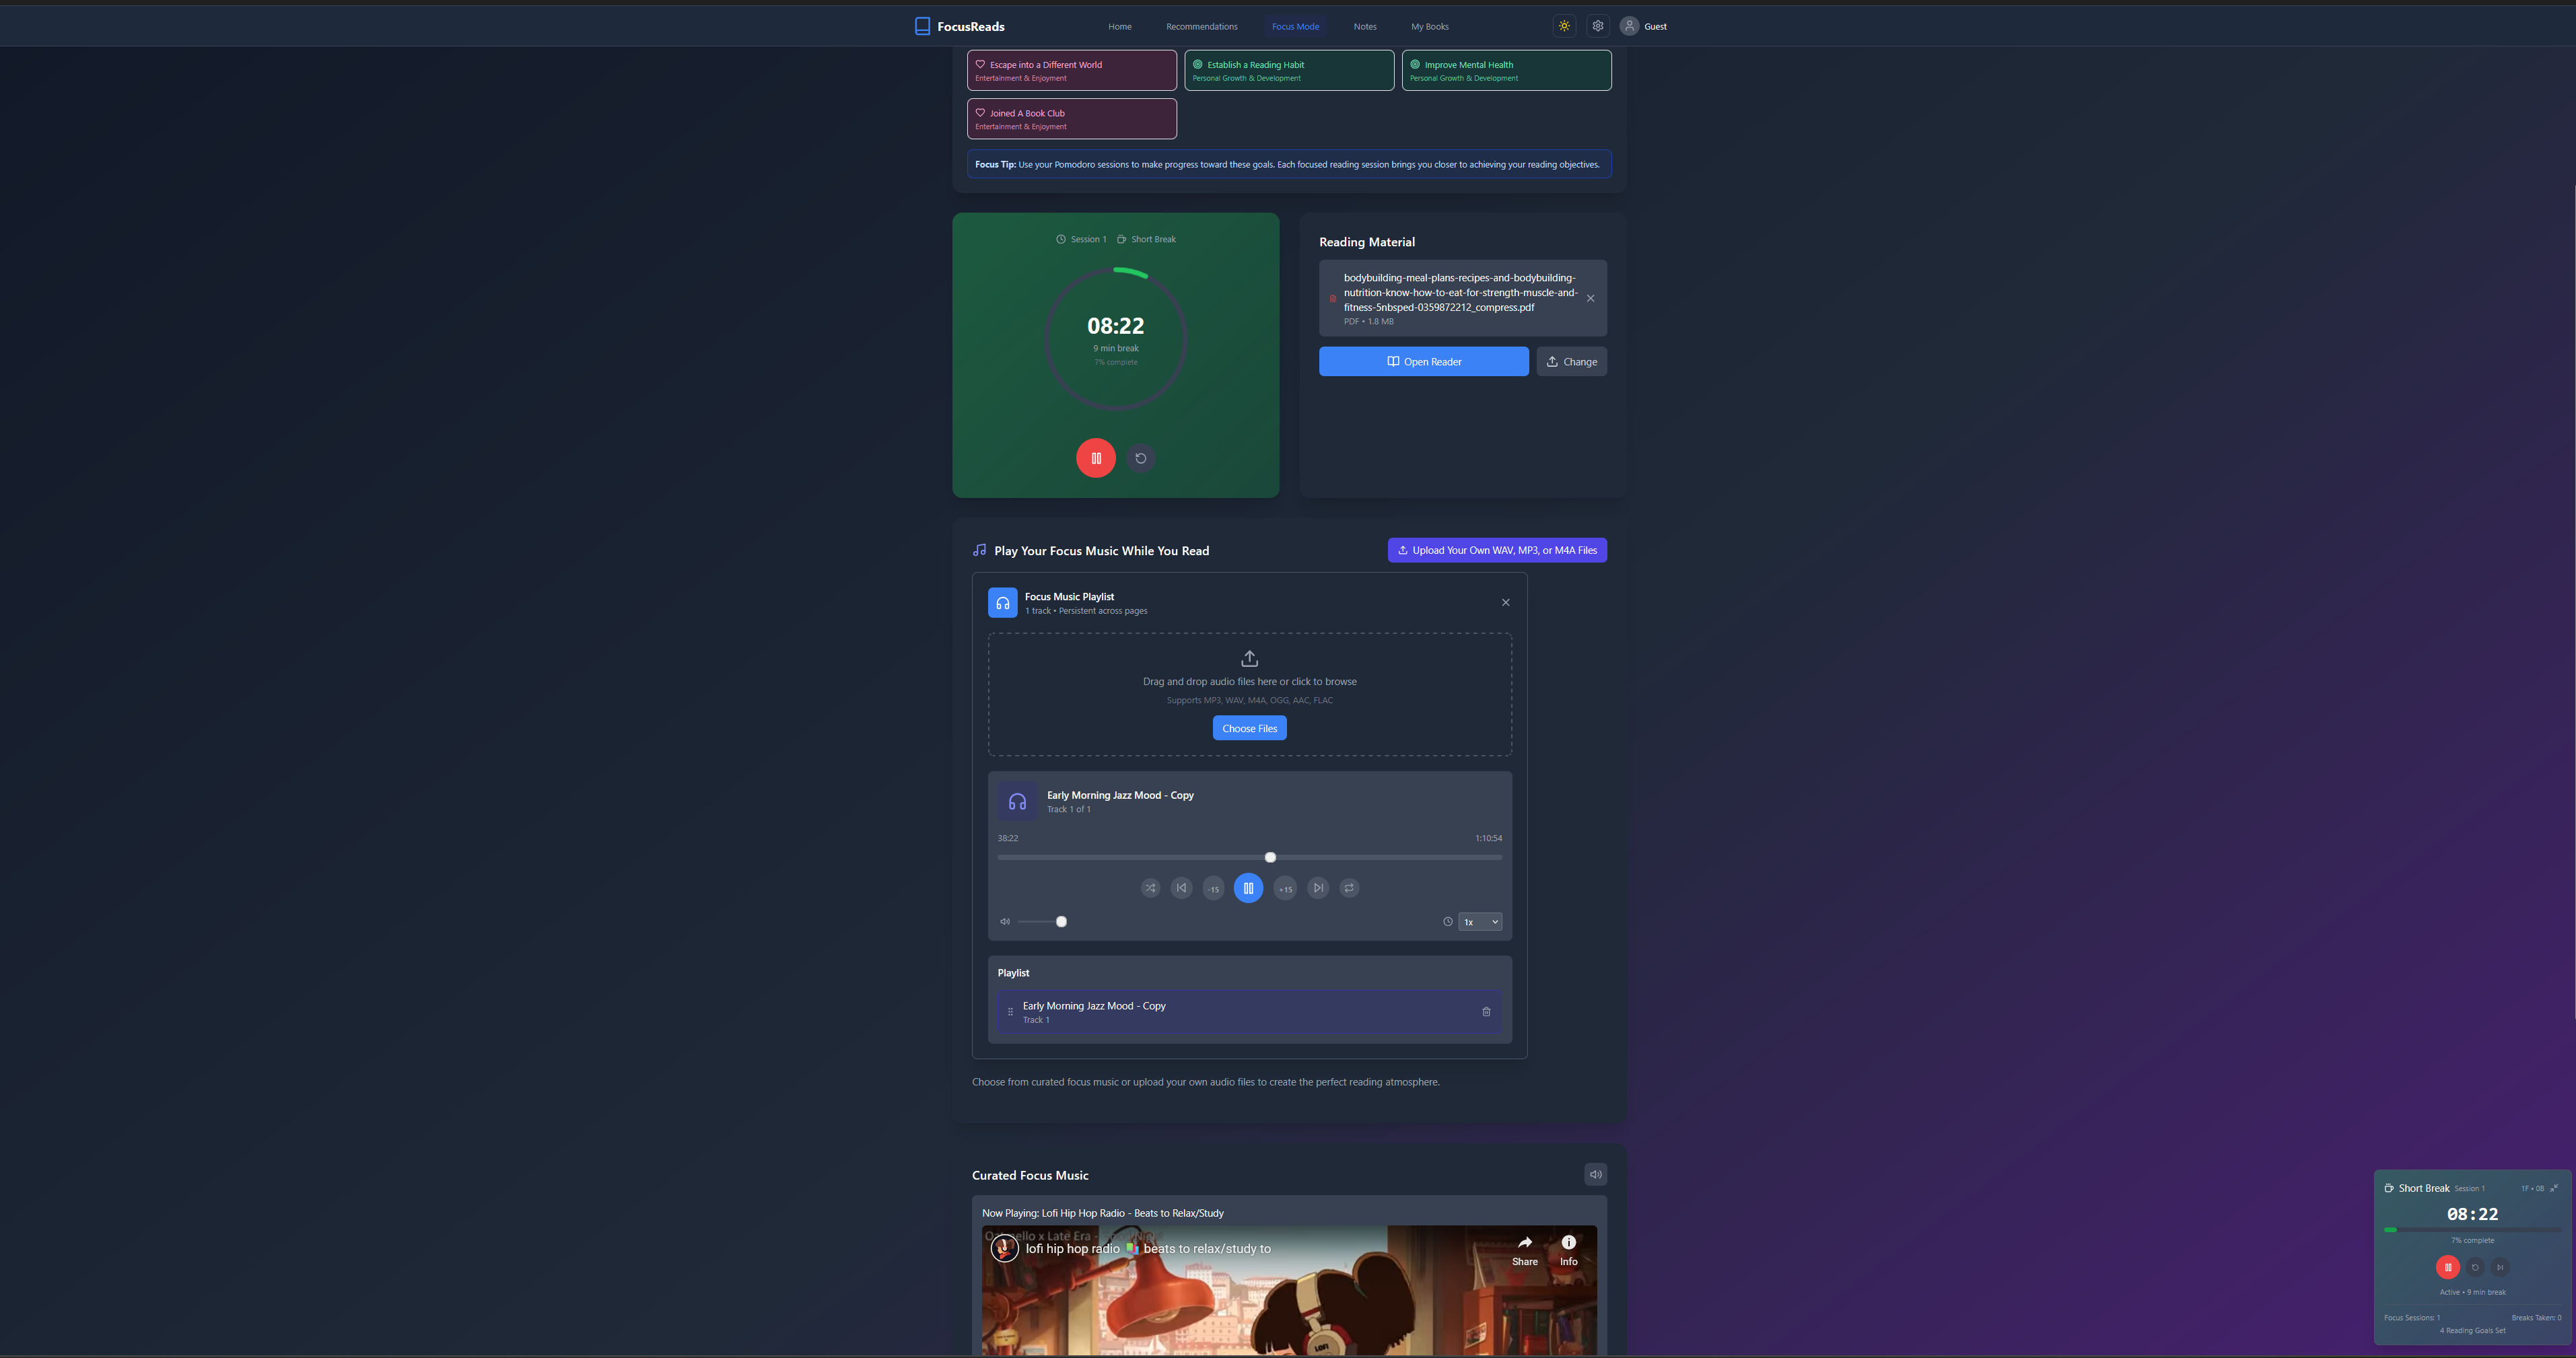Switch theme with the sun icon
2576x1358 pixels.
point(1564,26)
